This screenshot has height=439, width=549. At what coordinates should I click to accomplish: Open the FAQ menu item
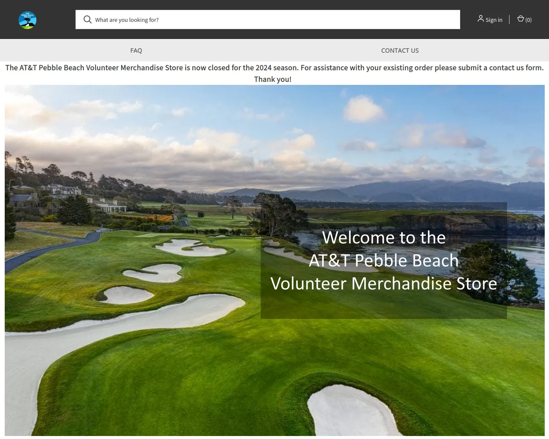[x=136, y=50]
